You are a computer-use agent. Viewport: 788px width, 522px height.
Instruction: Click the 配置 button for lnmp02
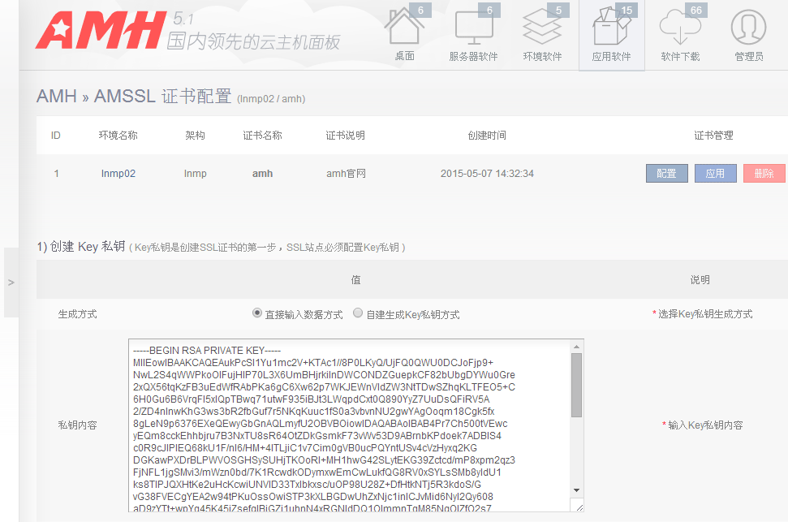(666, 174)
